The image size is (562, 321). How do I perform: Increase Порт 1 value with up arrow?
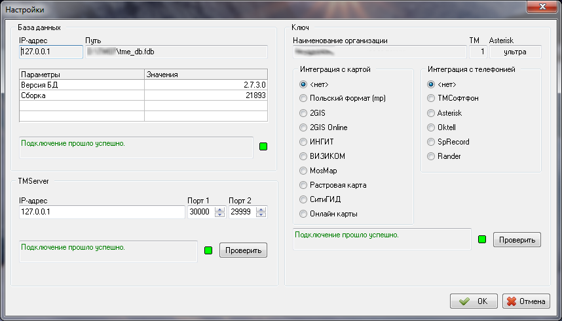pyautogui.click(x=219, y=209)
